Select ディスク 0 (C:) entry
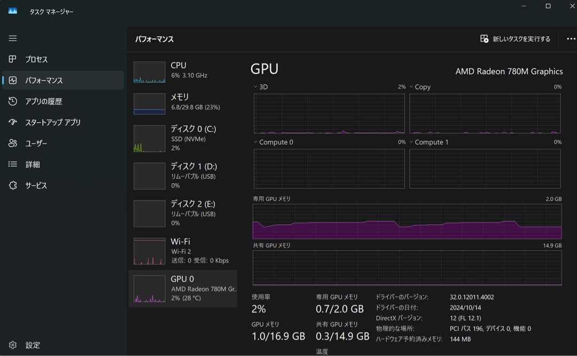 (x=182, y=139)
